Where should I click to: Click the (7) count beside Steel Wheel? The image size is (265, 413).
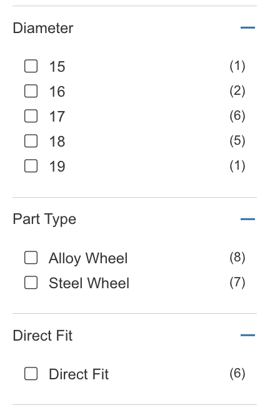[237, 283]
